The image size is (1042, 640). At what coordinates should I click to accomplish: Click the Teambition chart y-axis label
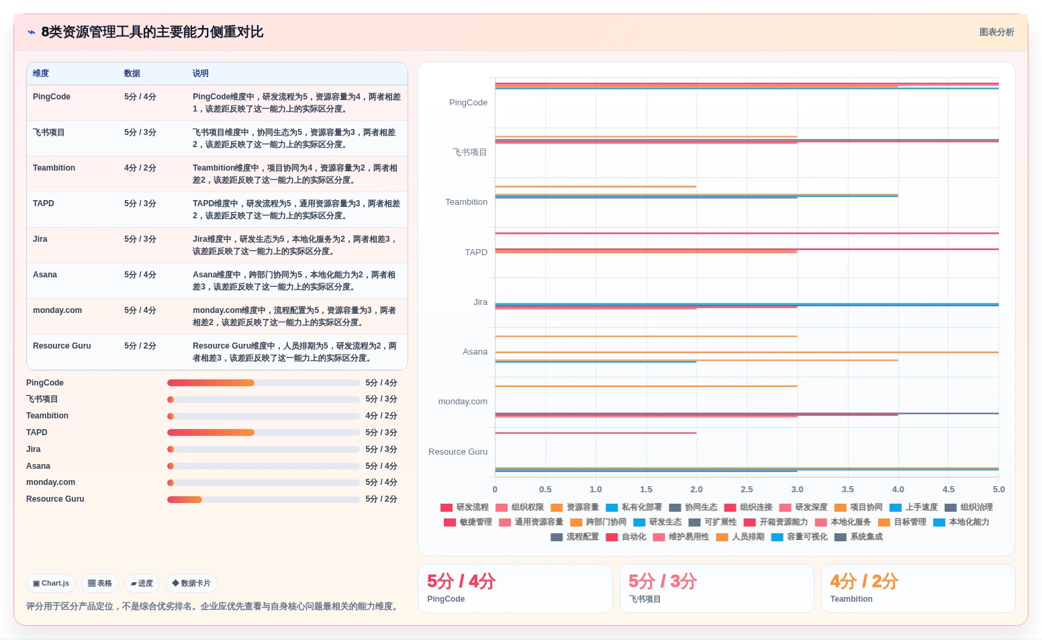coord(466,202)
